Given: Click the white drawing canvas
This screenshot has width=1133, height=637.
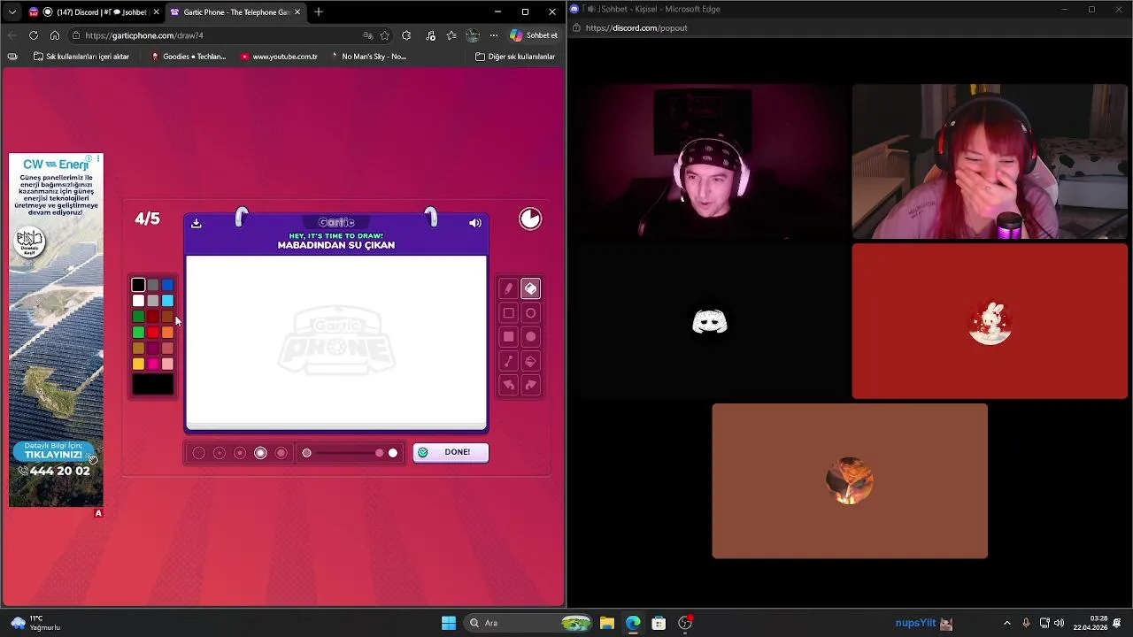Looking at the screenshot, I should pyautogui.click(x=335, y=341).
